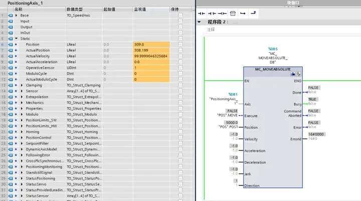Close the branch in the network
The height and width of the screenshot is (201, 361).
click(x=253, y=13)
